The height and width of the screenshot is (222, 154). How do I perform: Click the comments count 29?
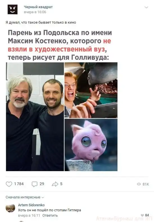[x=42, y=184]
